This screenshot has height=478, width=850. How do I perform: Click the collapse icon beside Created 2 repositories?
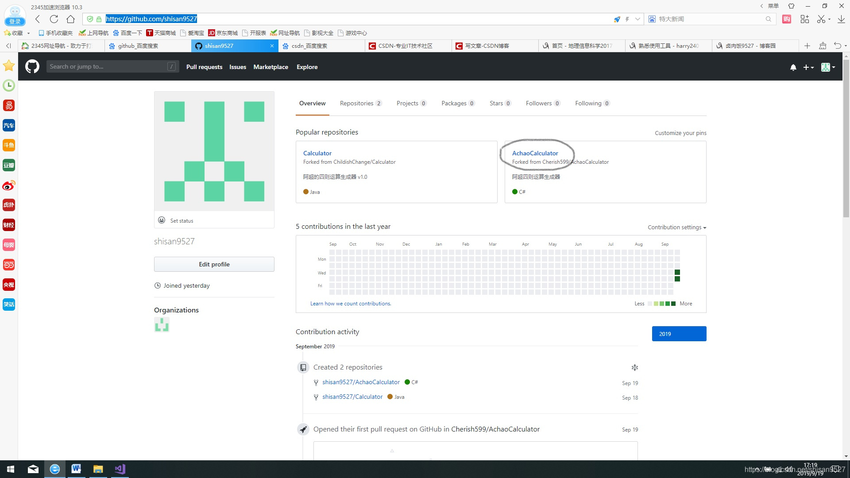point(634,367)
